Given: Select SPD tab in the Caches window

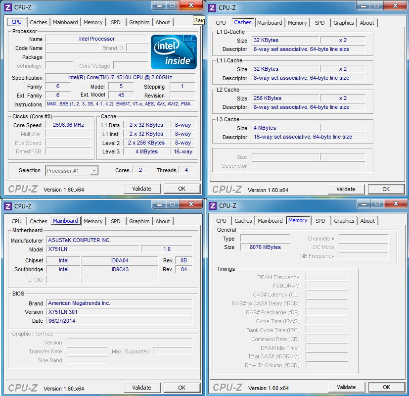Looking at the screenshot, I should click(320, 23).
